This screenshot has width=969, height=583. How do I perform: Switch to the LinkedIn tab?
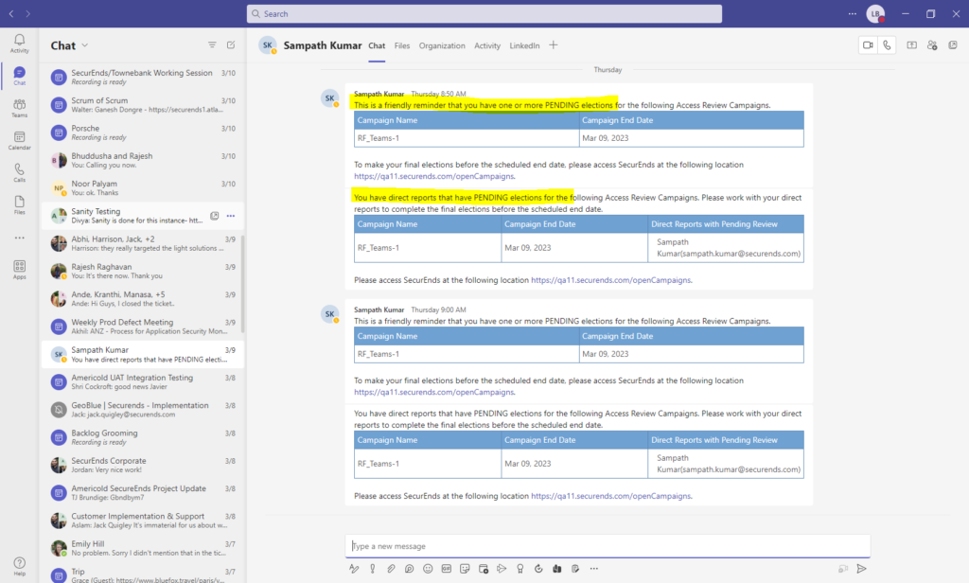coord(524,45)
